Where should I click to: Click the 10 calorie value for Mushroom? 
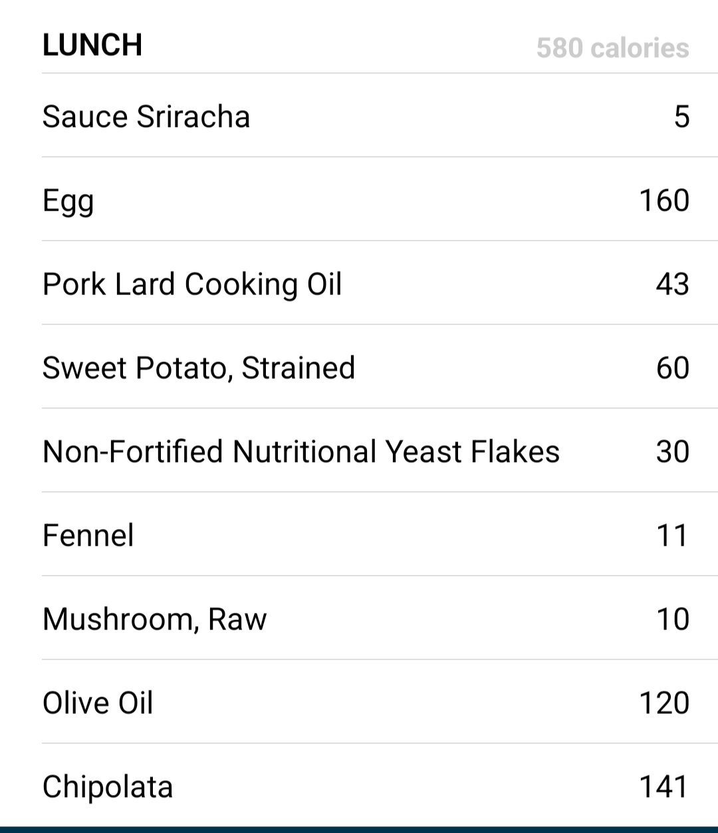tap(672, 619)
